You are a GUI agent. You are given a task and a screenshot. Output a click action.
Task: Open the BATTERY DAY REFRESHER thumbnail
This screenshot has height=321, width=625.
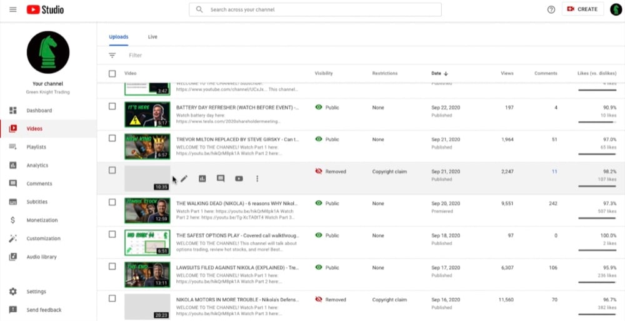(x=147, y=114)
